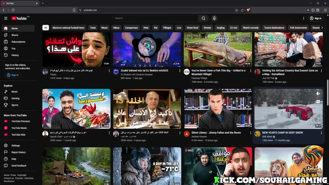329x185 pixels.
Task: Open Settings in the sidebar
Action: [x=18, y=145]
